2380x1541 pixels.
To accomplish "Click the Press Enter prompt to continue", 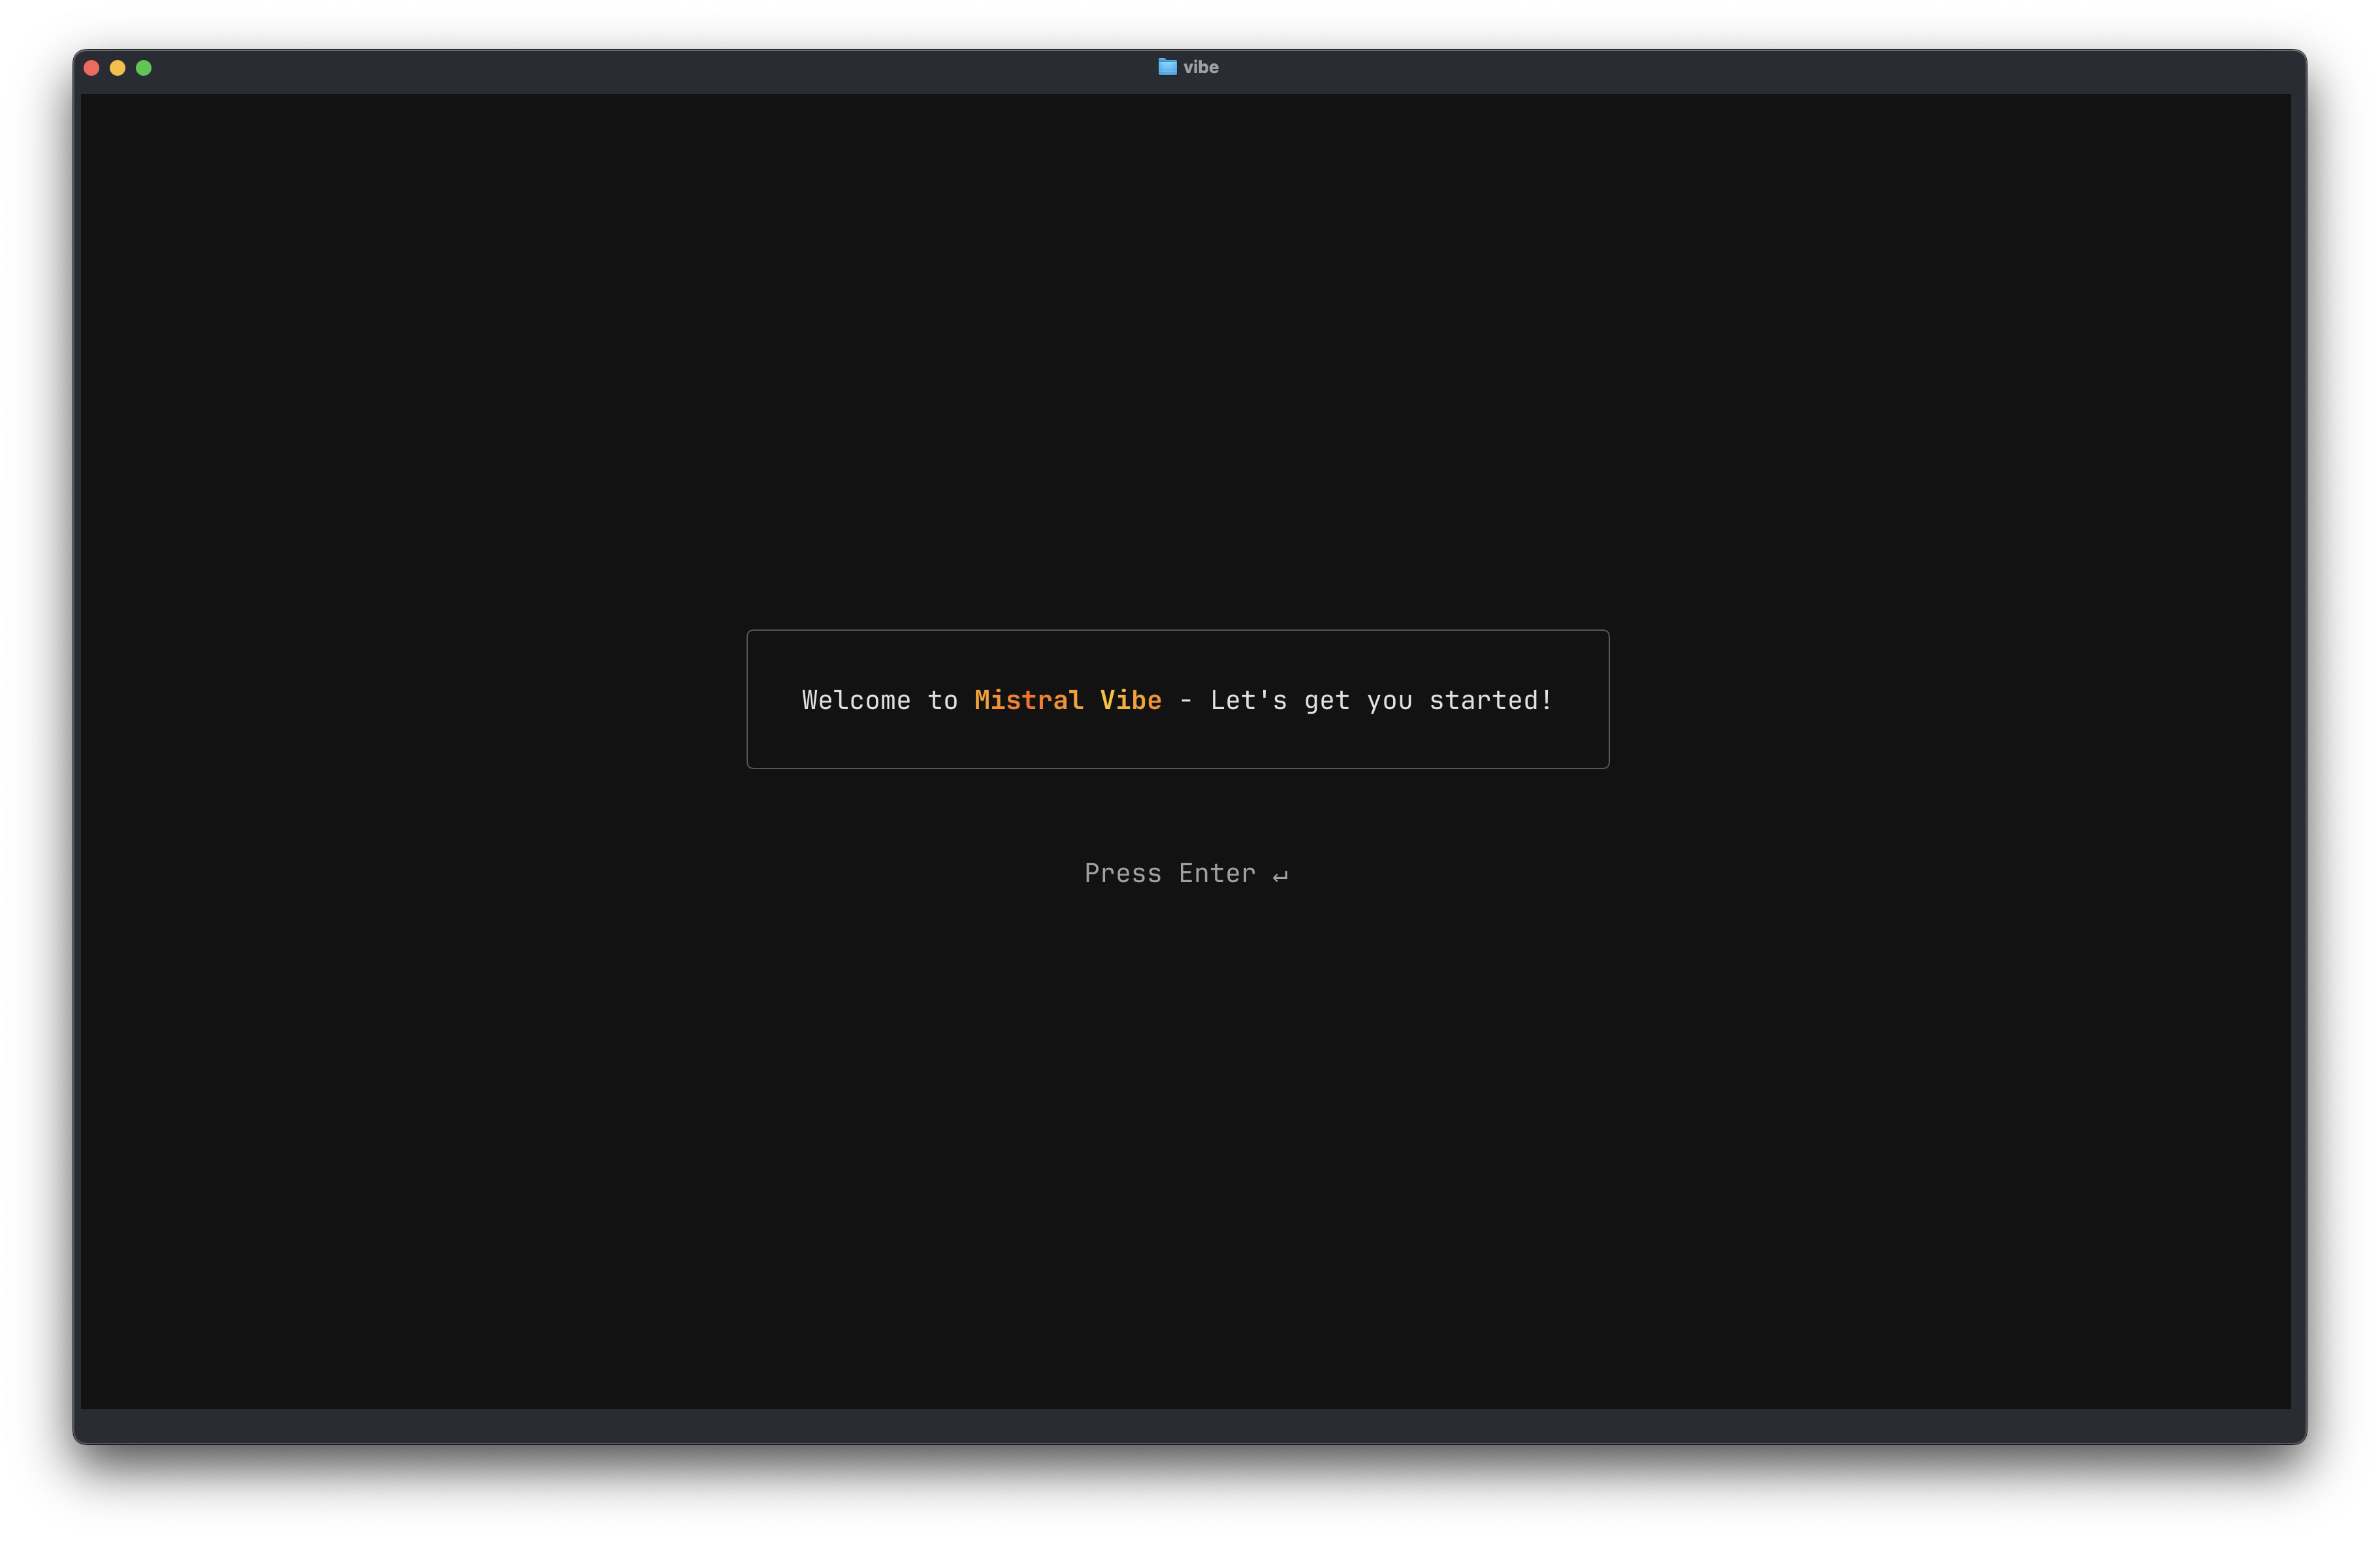I will click(x=1170, y=873).
